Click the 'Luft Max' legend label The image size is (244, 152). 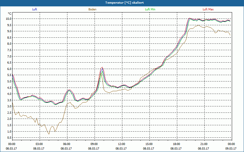click(208, 9)
